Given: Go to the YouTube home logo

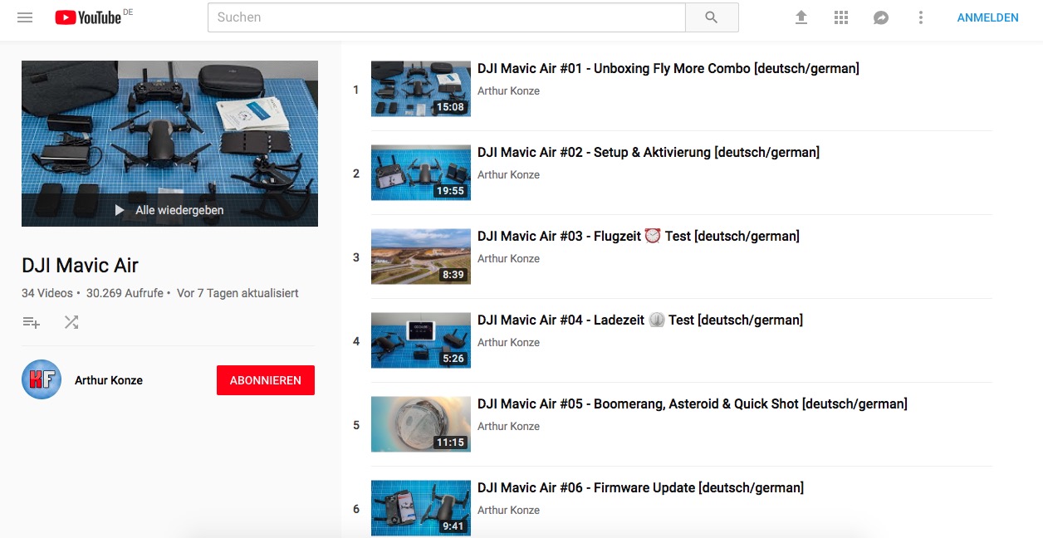Looking at the screenshot, I should click(x=88, y=17).
